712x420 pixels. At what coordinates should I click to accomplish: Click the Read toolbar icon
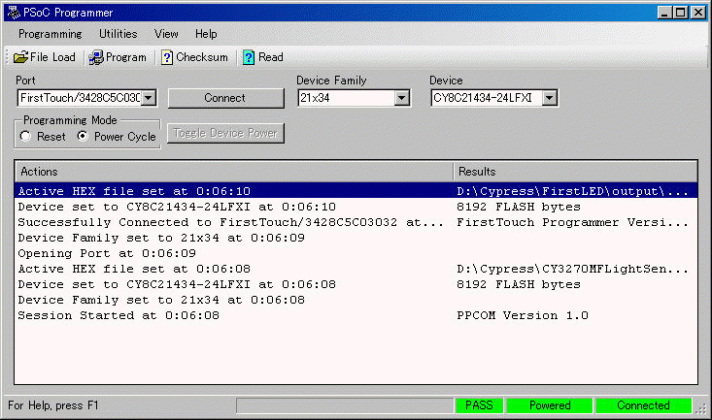[249, 57]
